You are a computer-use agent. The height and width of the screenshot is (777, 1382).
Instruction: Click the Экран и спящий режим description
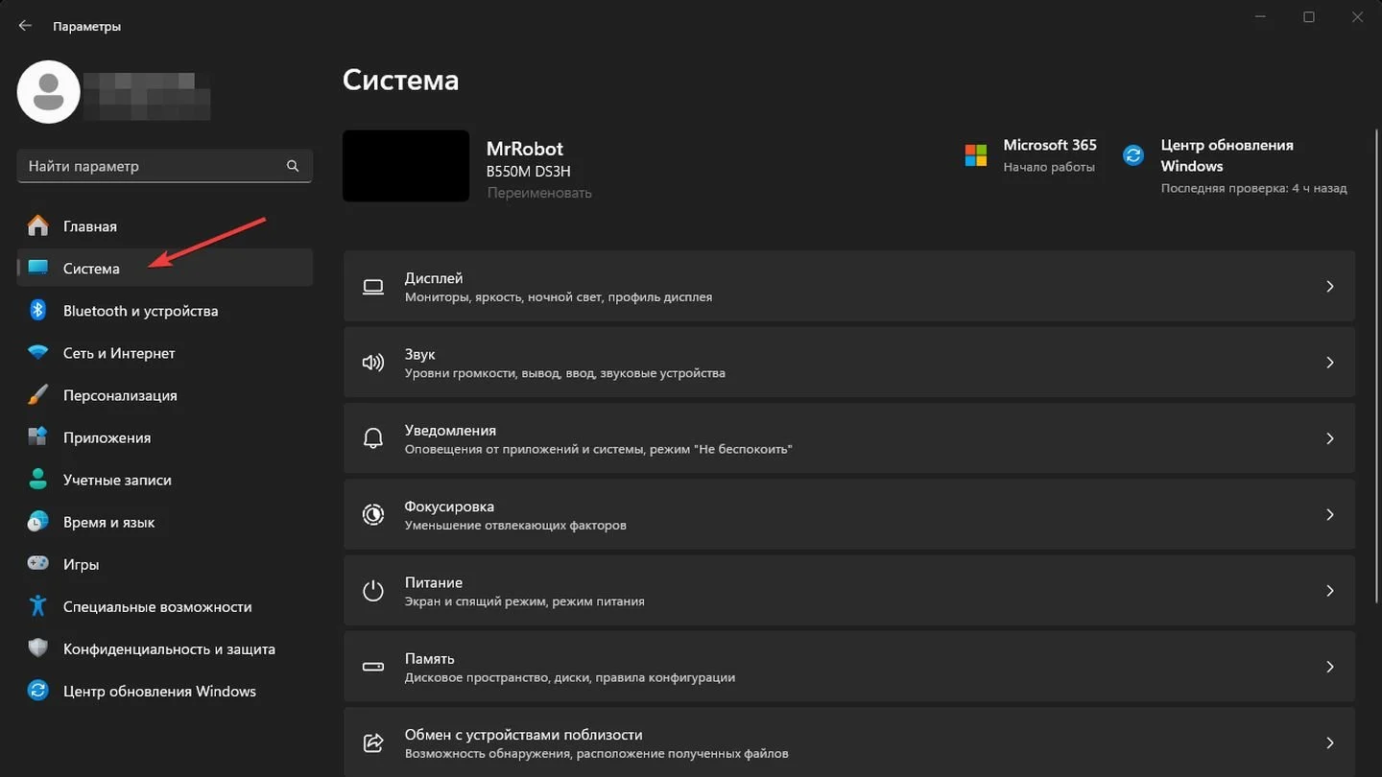coord(525,601)
